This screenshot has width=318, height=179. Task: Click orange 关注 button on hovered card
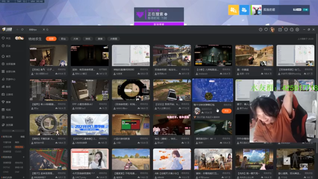coord(226,111)
